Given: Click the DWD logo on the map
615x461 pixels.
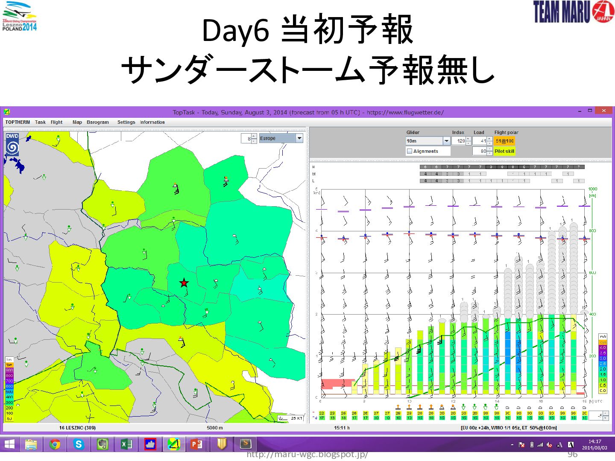Looking at the screenshot, I should click(12, 145).
